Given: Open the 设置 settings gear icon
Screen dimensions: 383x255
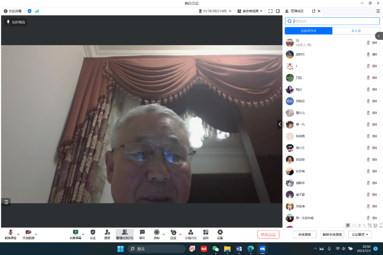Looking at the screenshot, I should point(220,232).
